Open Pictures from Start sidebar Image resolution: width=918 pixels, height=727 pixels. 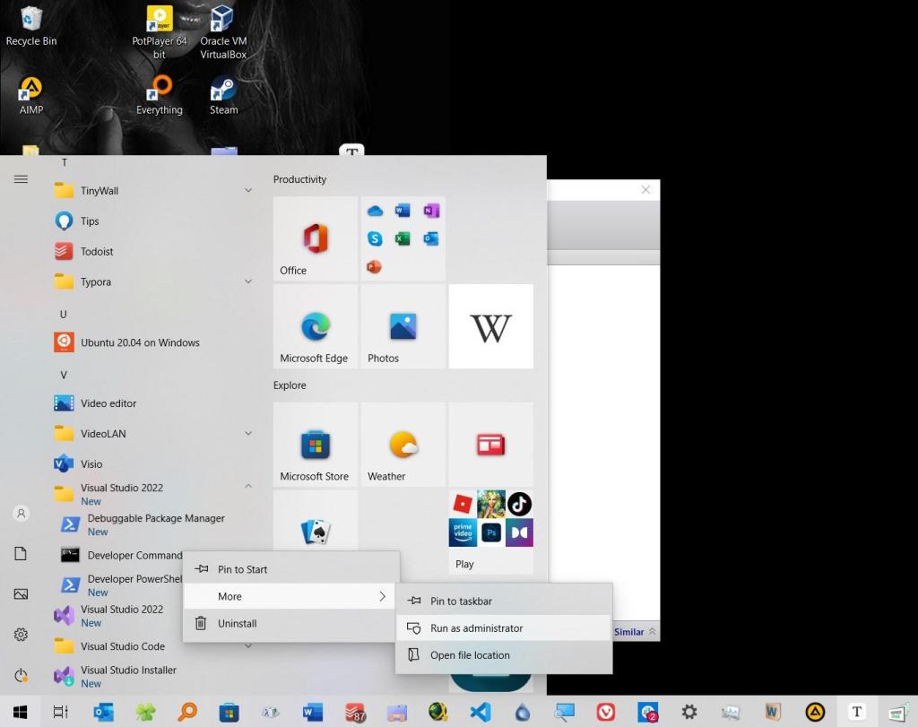click(21, 594)
